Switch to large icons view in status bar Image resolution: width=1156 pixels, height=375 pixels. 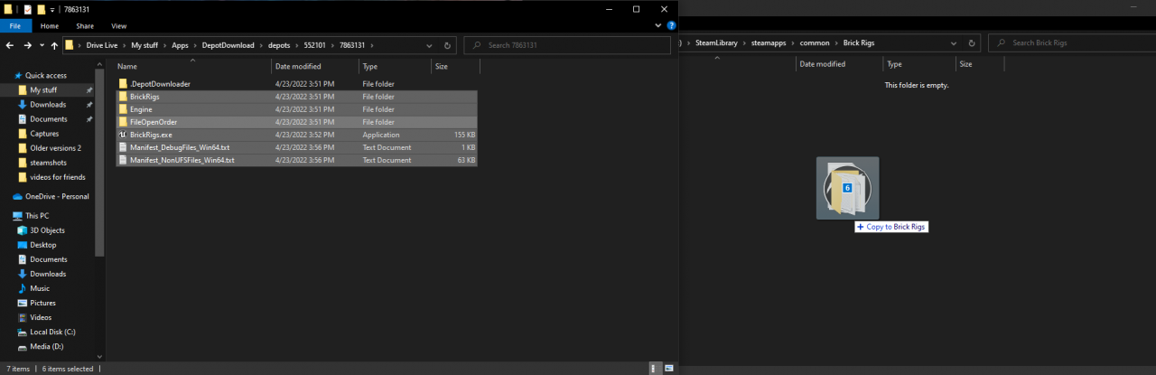(669, 369)
